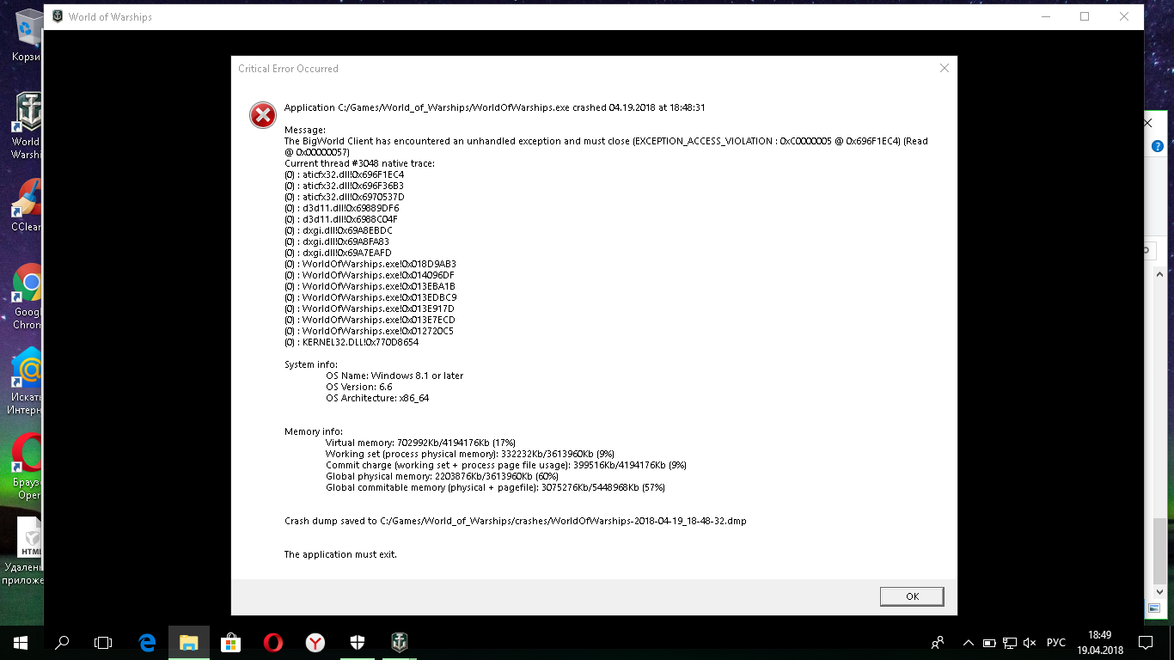Click the 'Crash dump saved to' path line
1174x660 pixels.
click(515, 521)
